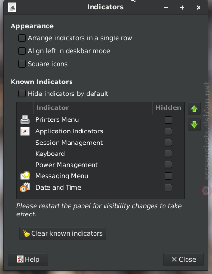Viewport: 212px width, 274px height.
Task: Click the green move-down arrow button
Action: tap(194, 125)
